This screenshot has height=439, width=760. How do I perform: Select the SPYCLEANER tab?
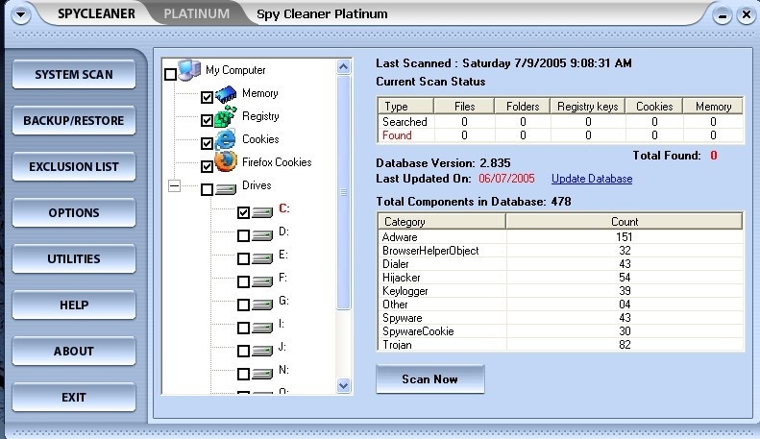coord(96,13)
